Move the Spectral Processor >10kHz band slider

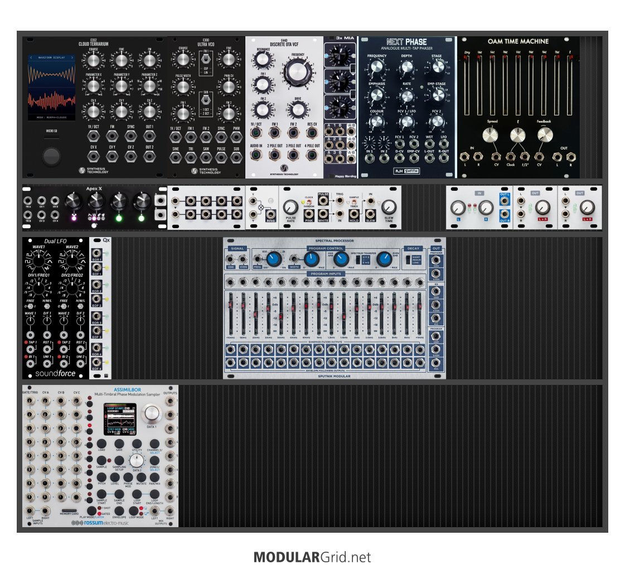419,314
